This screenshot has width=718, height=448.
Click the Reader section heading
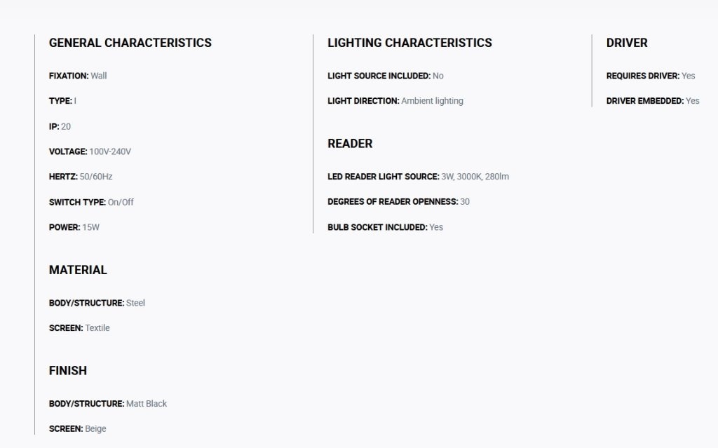click(x=350, y=144)
